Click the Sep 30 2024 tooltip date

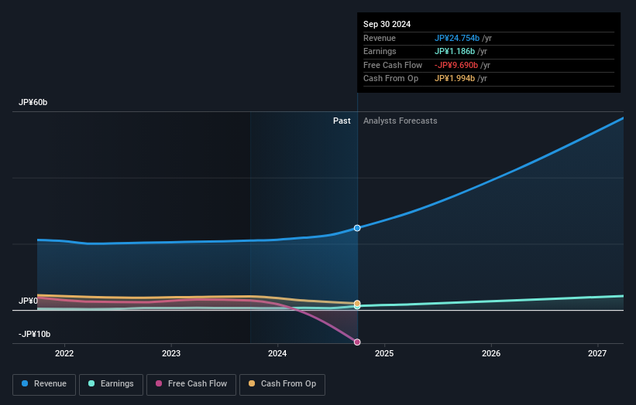387,24
